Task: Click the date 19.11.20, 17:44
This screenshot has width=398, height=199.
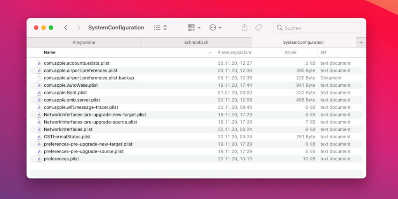Action: click(x=235, y=85)
